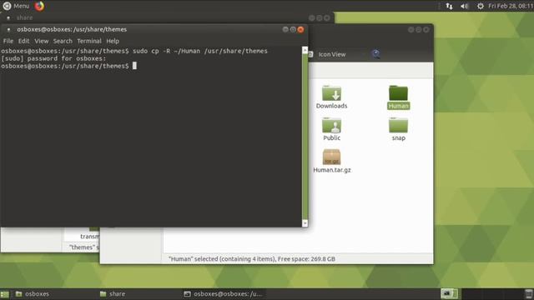534x300 pixels.
Task: Open the Menu button in top panel
Action: click(16, 6)
